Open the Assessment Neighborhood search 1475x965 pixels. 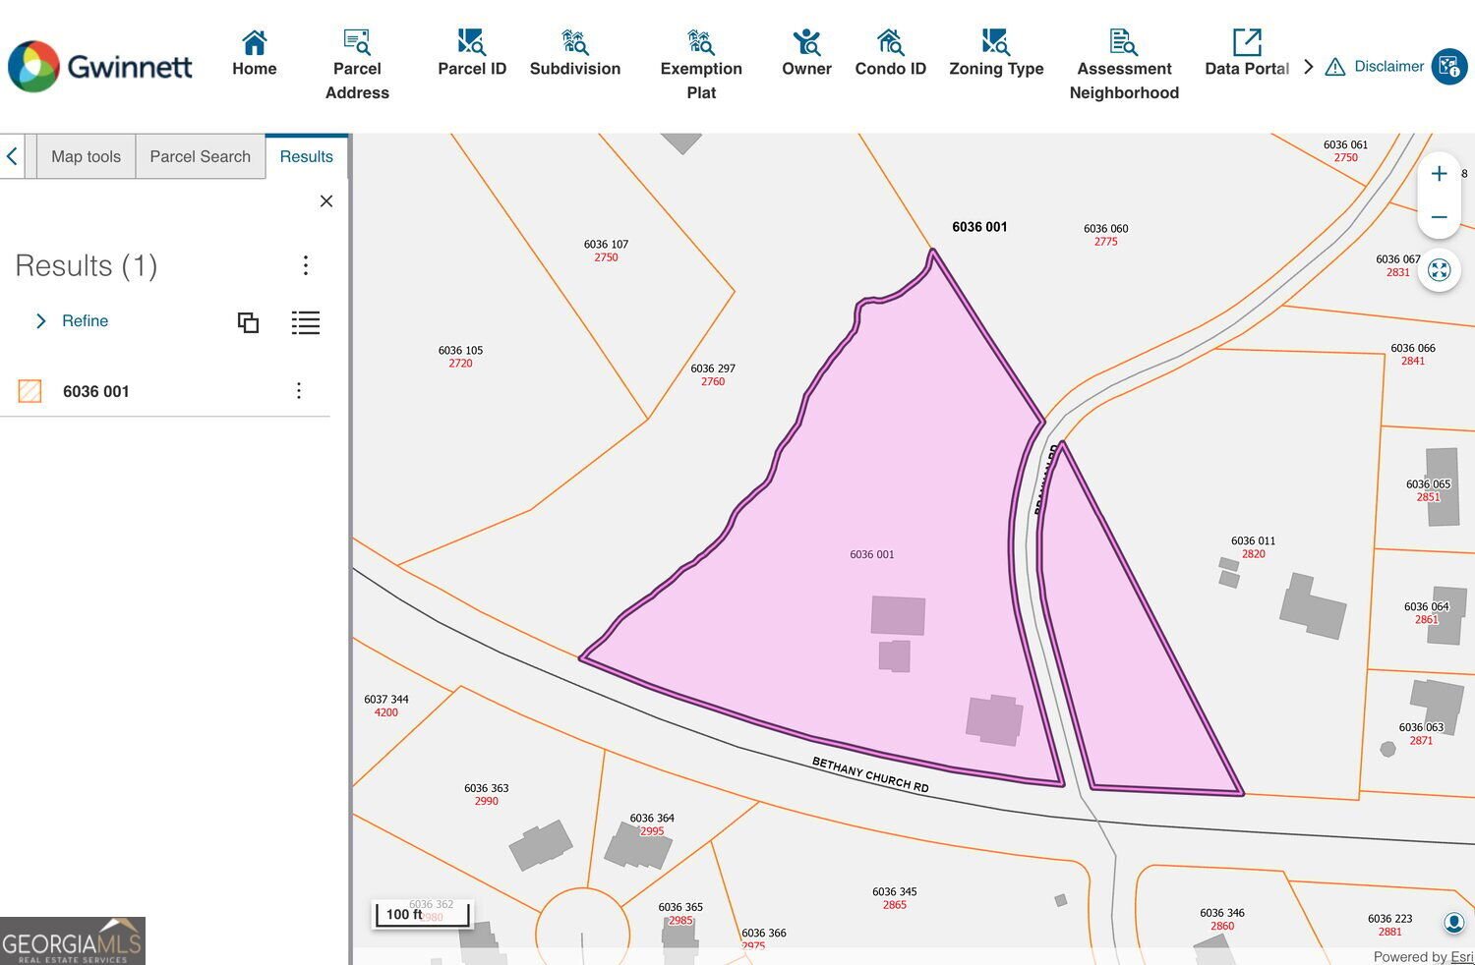(1124, 66)
